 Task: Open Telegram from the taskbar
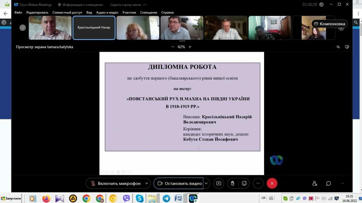166,198
